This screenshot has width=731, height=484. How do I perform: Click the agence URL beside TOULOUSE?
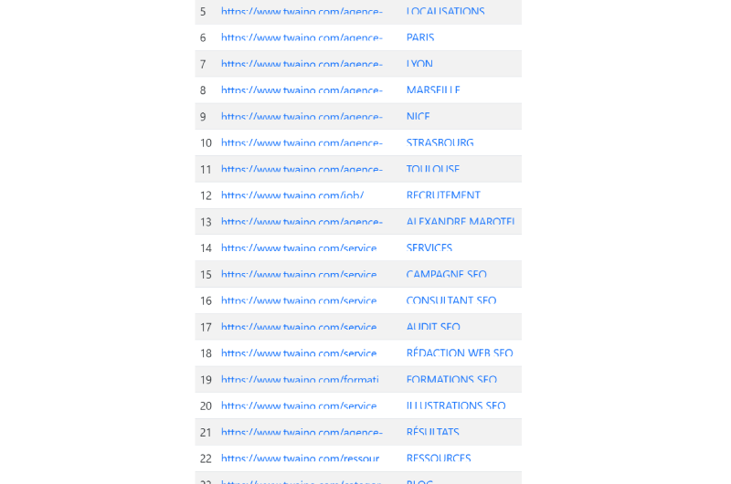tap(302, 169)
